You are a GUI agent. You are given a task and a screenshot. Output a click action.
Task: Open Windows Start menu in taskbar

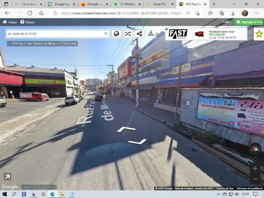click(x=5, y=194)
